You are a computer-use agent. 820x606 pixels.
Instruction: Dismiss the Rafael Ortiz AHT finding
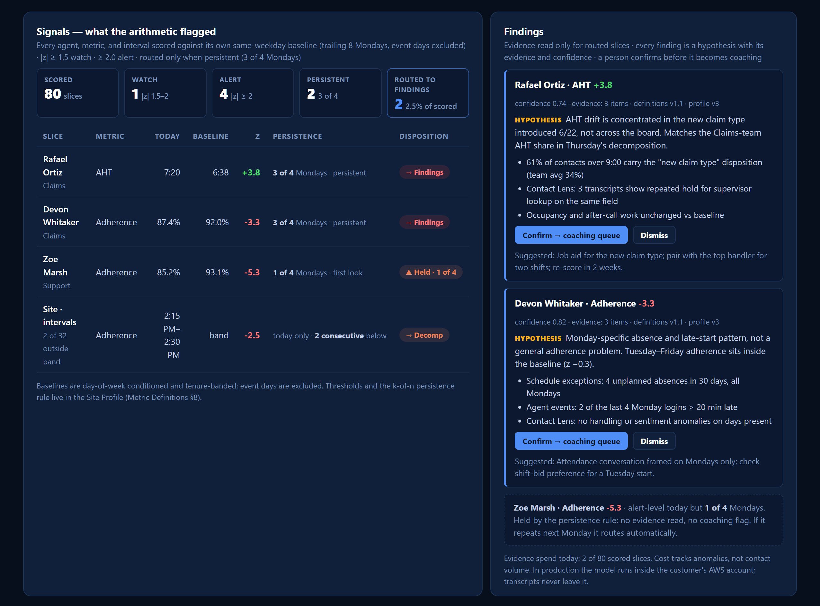click(654, 235)
